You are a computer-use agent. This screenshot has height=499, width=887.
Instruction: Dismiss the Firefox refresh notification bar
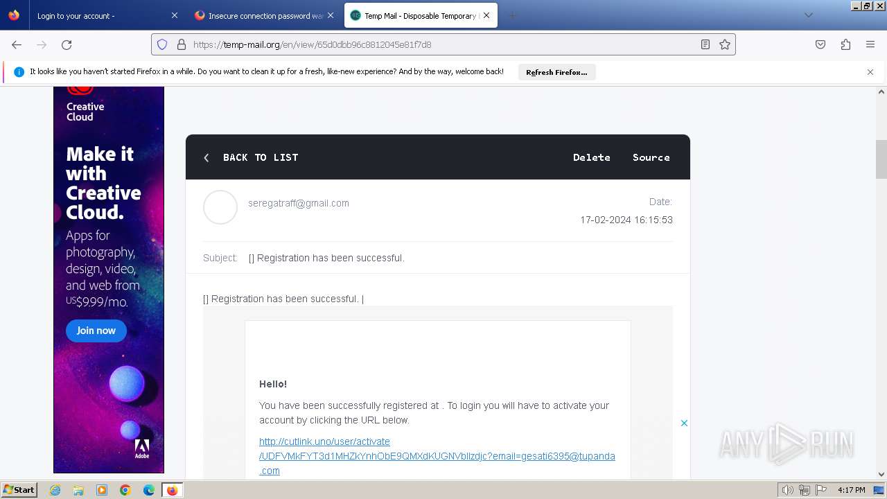(x=870, y=72)
